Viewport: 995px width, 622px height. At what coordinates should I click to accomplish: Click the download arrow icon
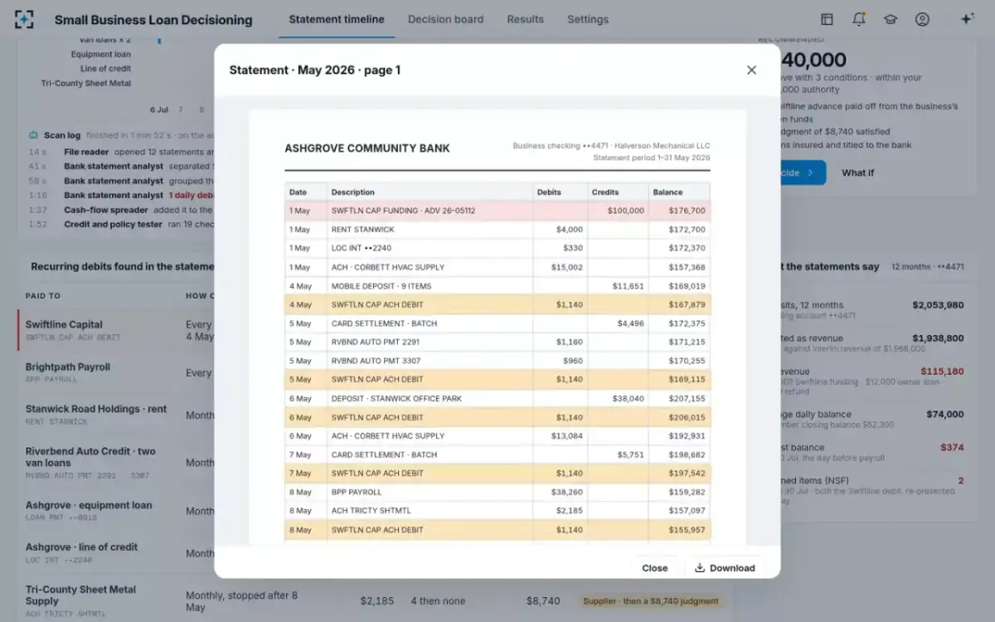pyautogui.click(x=700, y=568)
